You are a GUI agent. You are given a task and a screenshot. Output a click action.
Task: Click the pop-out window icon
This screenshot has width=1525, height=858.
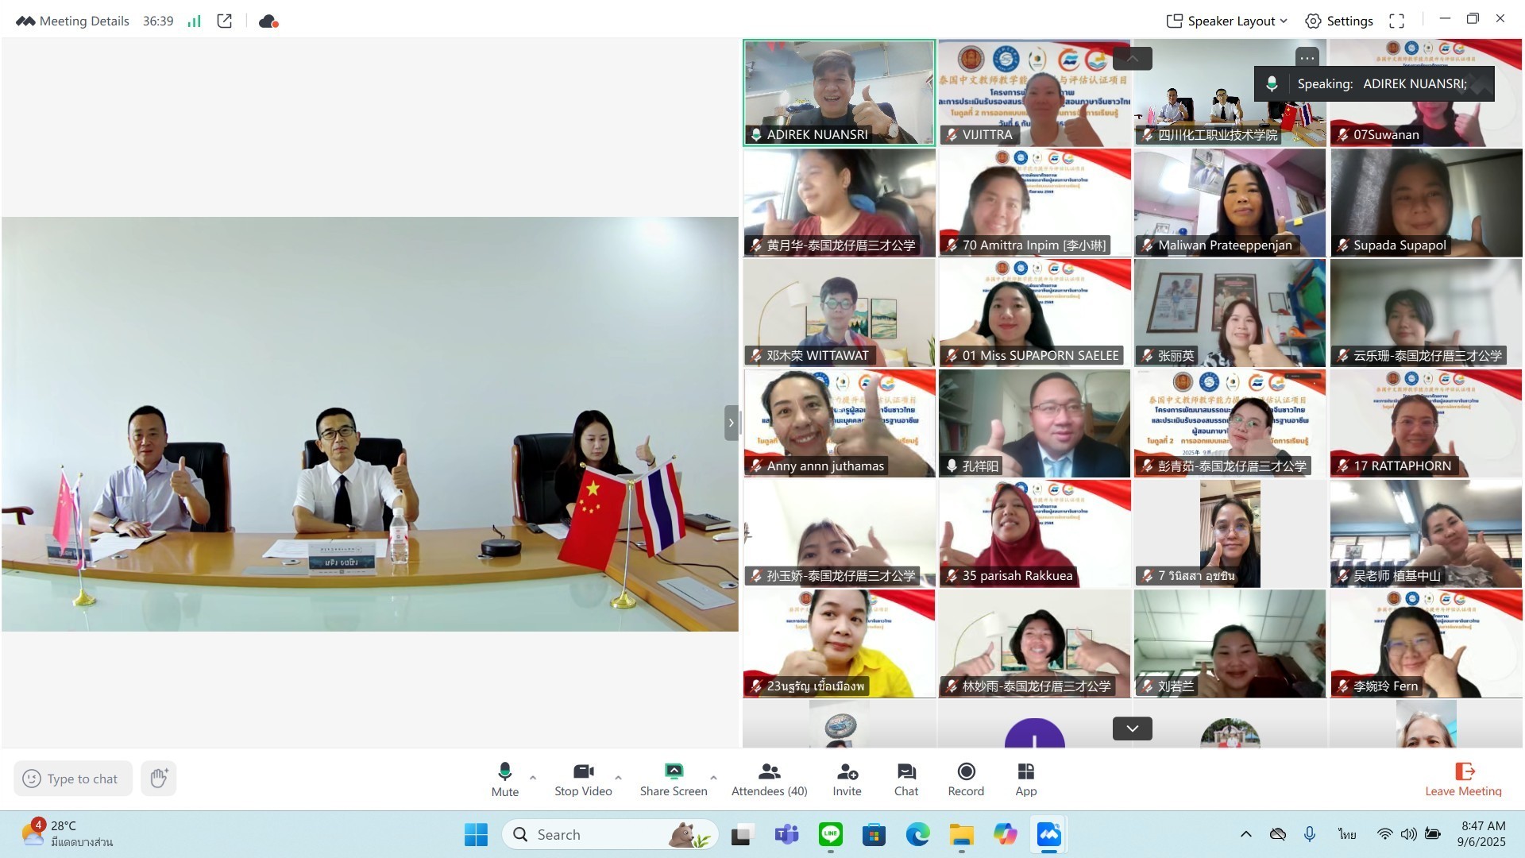coord(225,21)
